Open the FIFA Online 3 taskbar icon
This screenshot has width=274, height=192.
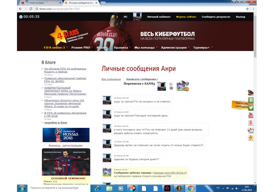point(179,188)
